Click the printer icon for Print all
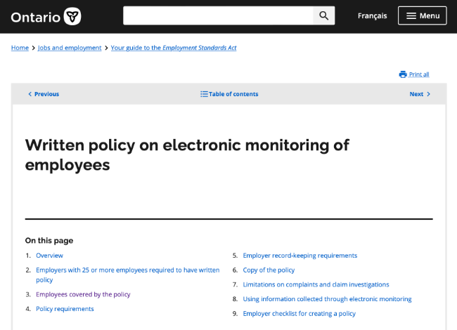The width and height of the screenshot is (457, 330). pos(403,74)
